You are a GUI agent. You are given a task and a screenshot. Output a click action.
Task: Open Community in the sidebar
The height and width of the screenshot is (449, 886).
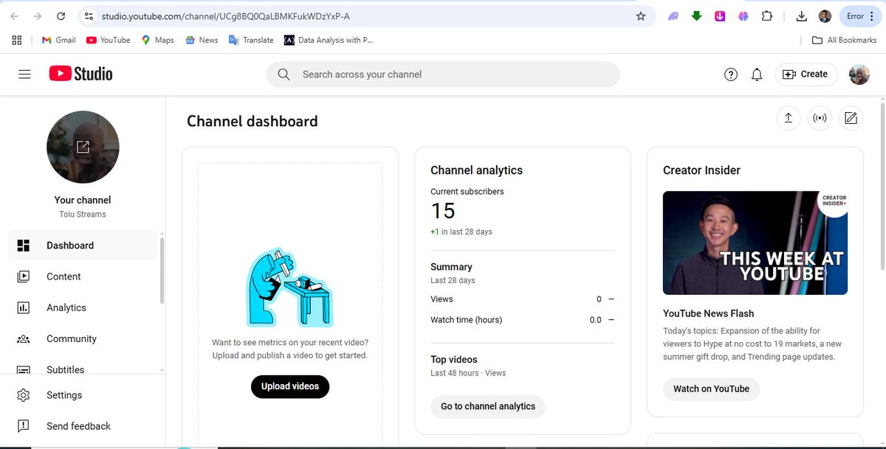(x=83, y=338)
